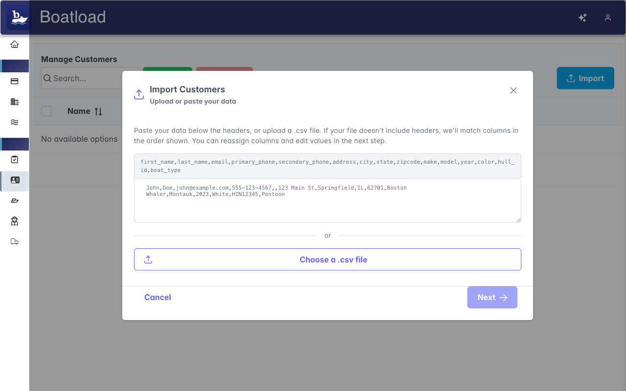Click the Boatload logo

point(19,17)
